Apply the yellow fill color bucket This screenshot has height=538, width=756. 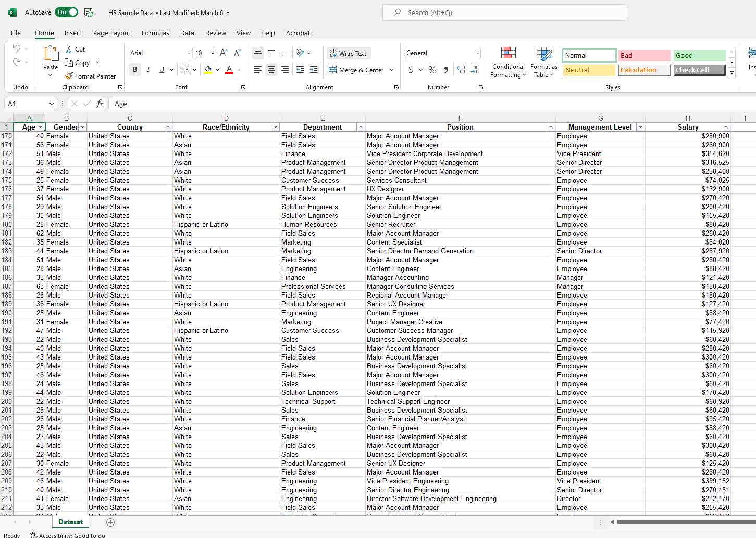[208, 70]
